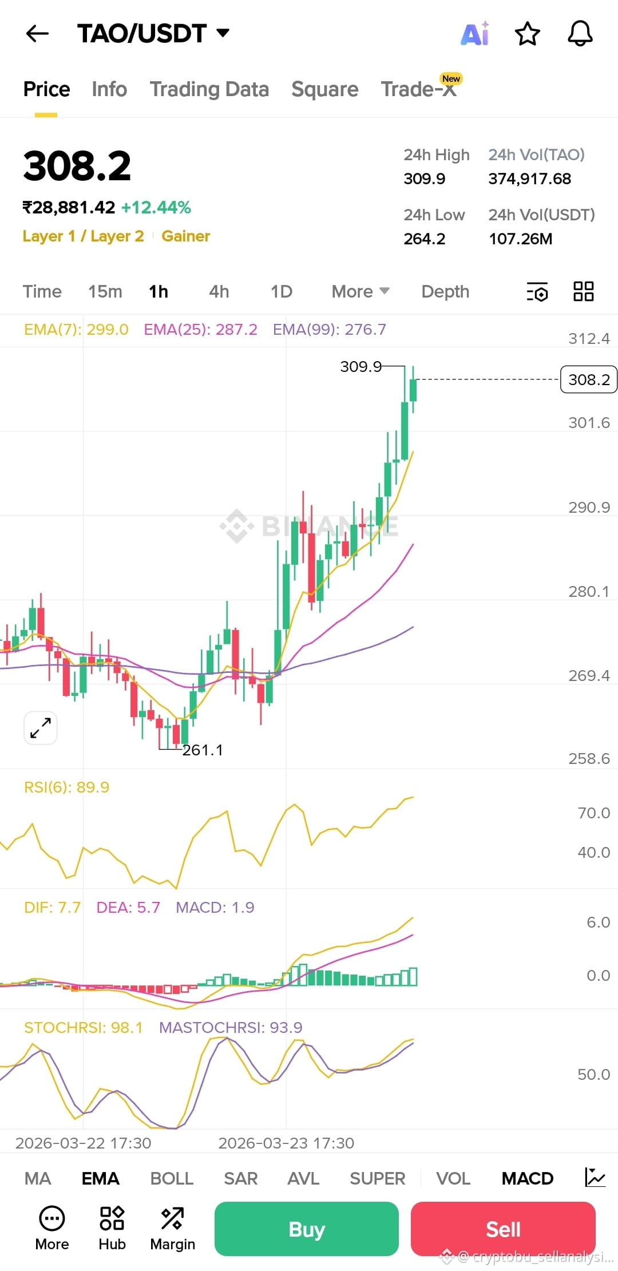Viewport: 618px width, 1271px height.
Task: Tap the green Buy button
Action: (307, 1229)
